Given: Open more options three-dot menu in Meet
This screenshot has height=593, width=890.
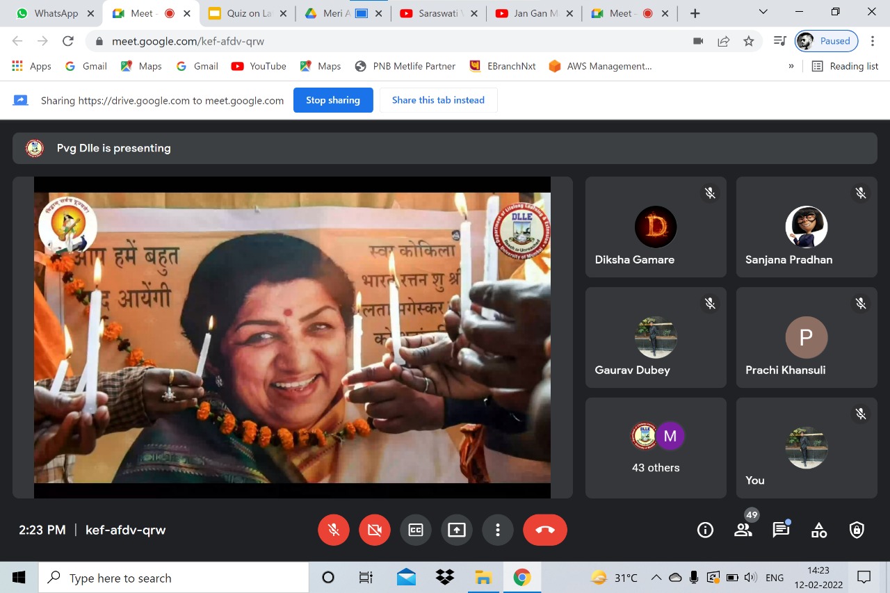Looking at the screenshot, I should click(497, 530).
